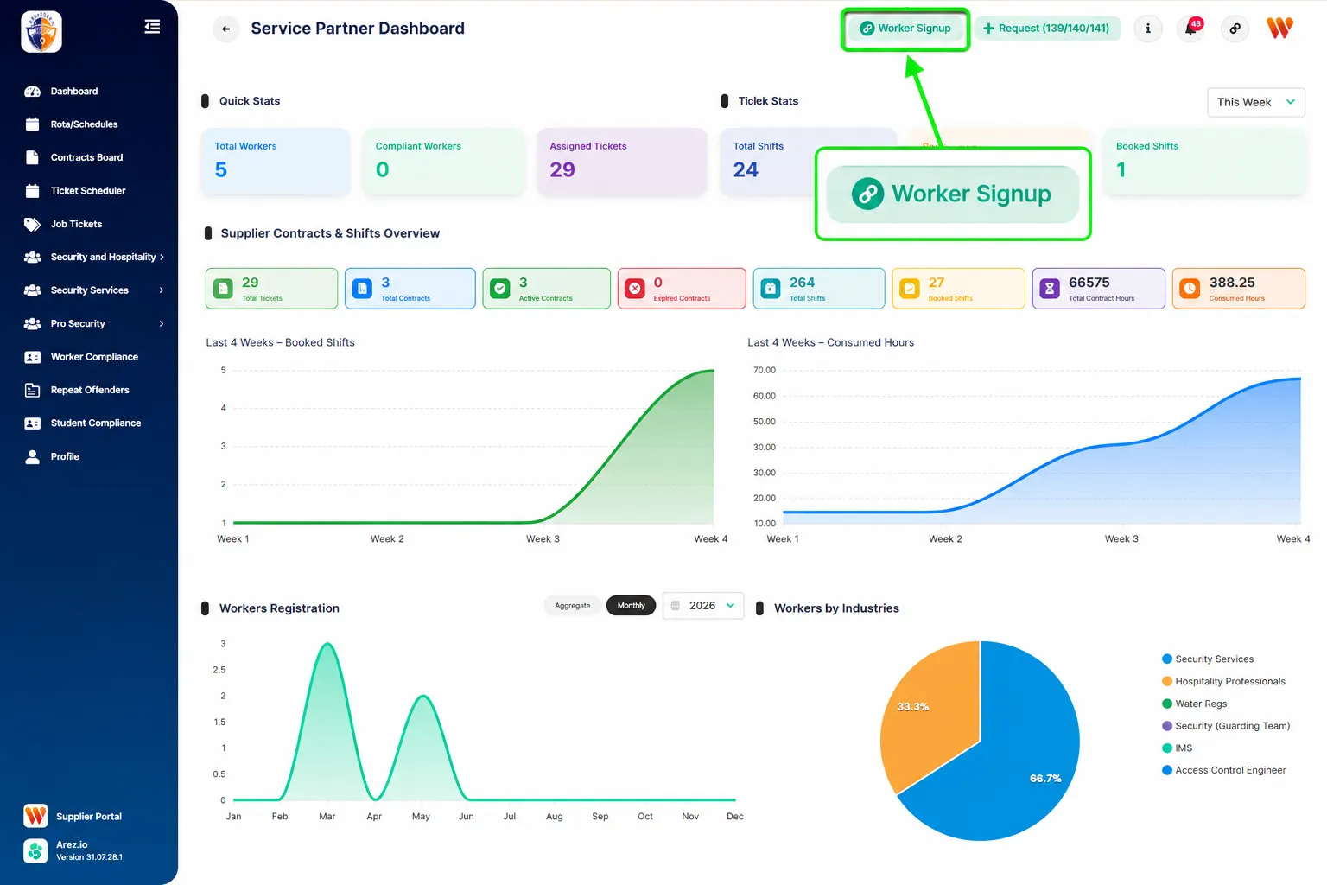This screenshot has height=885, width=1327.
Task: Click the Consumed Hours clock icon
Action: point(1190,289)
